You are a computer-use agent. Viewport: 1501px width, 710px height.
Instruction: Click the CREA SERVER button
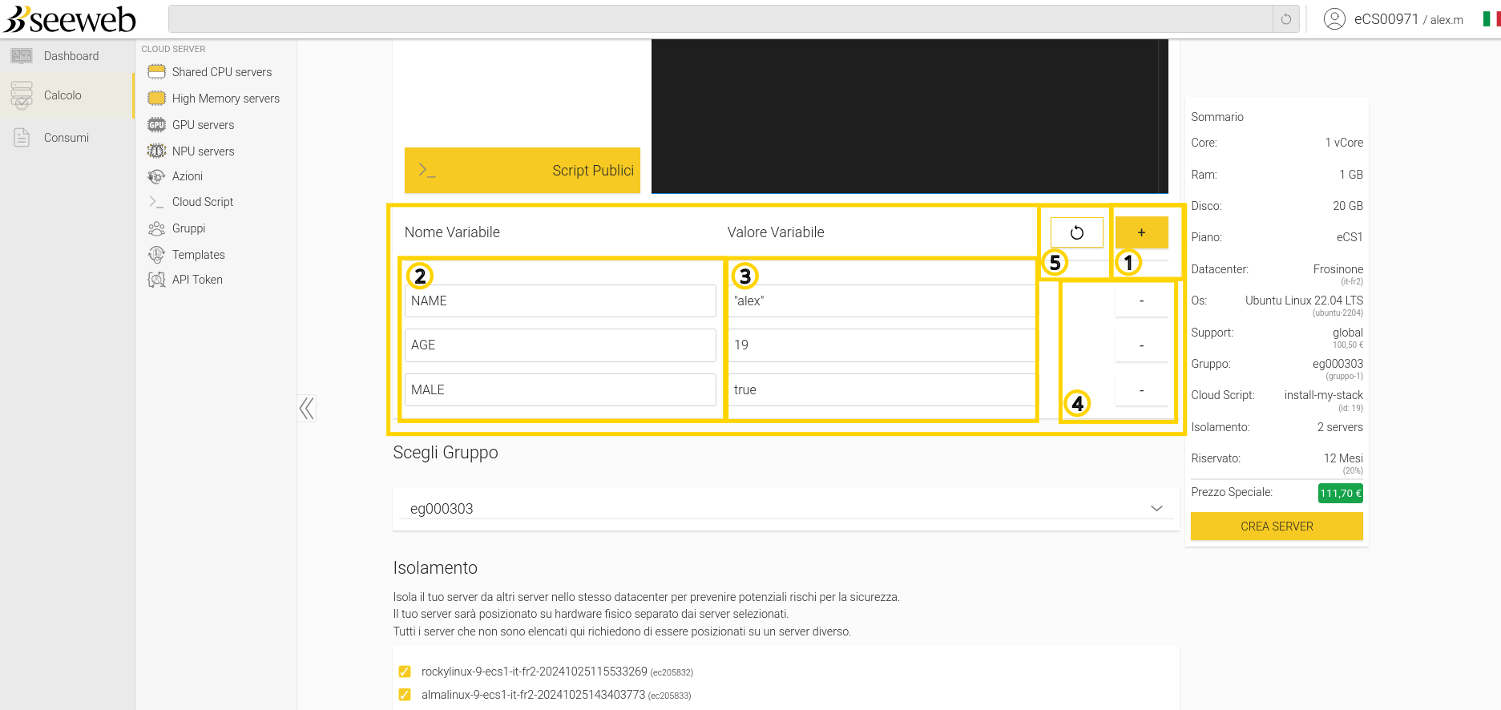(x=1277, y=526)
